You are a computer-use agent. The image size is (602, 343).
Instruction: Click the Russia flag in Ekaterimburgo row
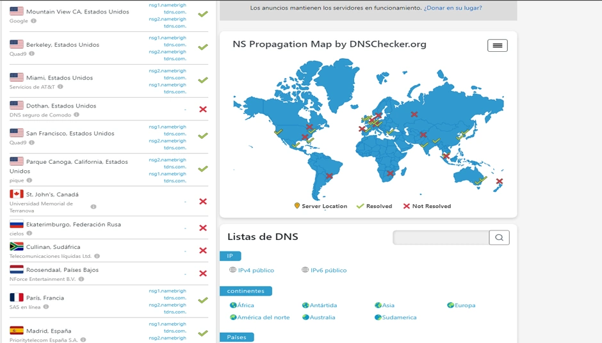[17, 224]
